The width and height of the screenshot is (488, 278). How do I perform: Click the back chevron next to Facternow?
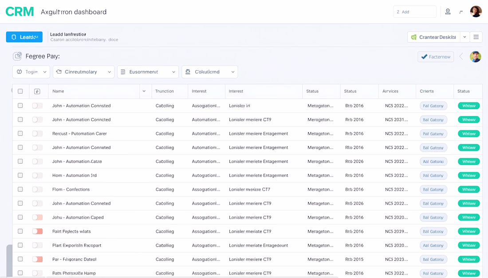461,57
